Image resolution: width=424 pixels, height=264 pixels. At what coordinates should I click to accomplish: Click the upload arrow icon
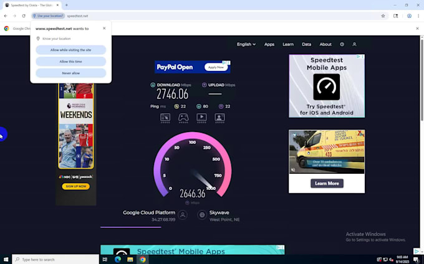(x=204, y=85)
